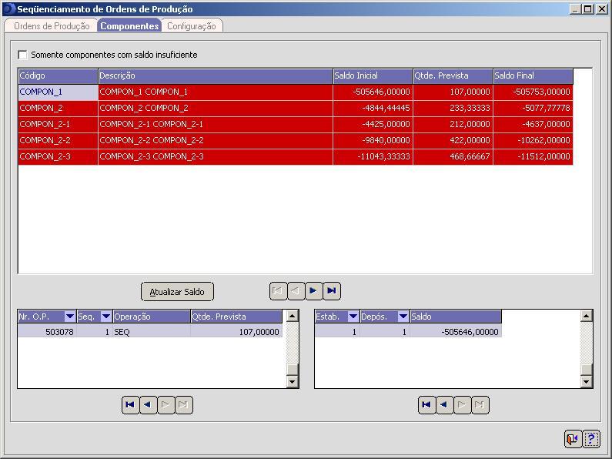612x459 pixels.
Task: Select the COMPON_2-2 row
Action: pyautogui.click(x=59, y=140)
